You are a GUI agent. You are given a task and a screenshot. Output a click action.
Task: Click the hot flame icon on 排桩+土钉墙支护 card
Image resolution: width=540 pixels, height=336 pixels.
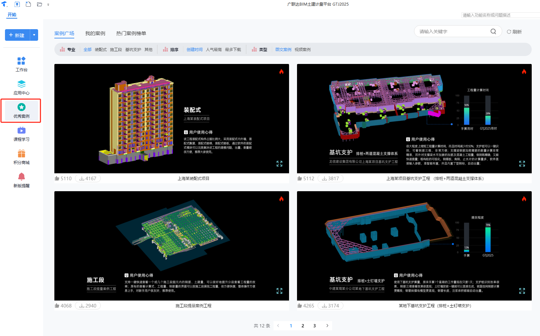click(x=524, y=199)
